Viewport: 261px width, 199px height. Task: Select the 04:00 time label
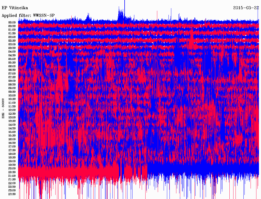[x=12, y=52]
